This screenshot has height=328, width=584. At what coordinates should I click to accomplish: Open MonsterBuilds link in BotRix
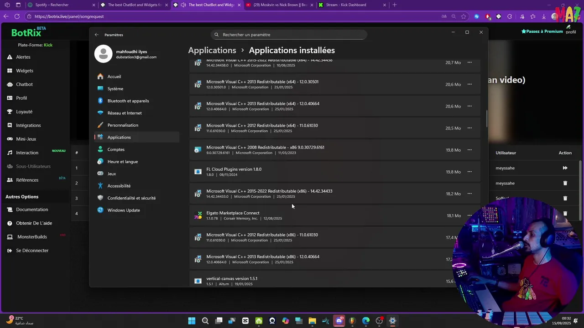[32, 237]
